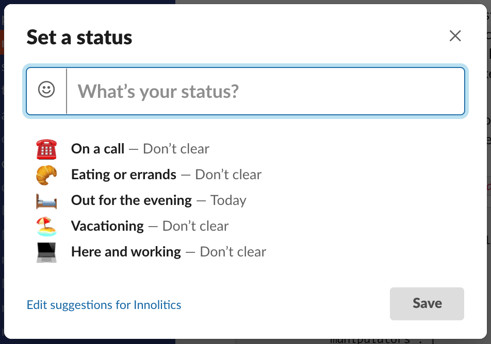
Task: Click "Don't clear" beside Vacationing
Action: [x=195, y=226]
